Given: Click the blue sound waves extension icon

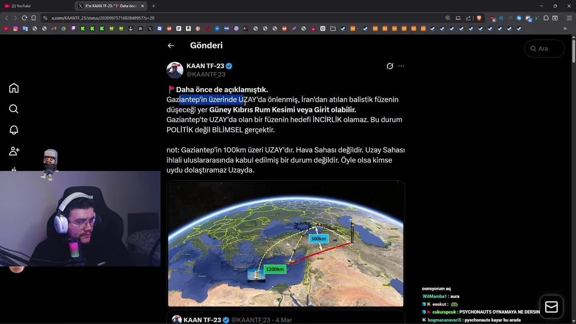Looking at the screenshot, I should click(501, 18).
